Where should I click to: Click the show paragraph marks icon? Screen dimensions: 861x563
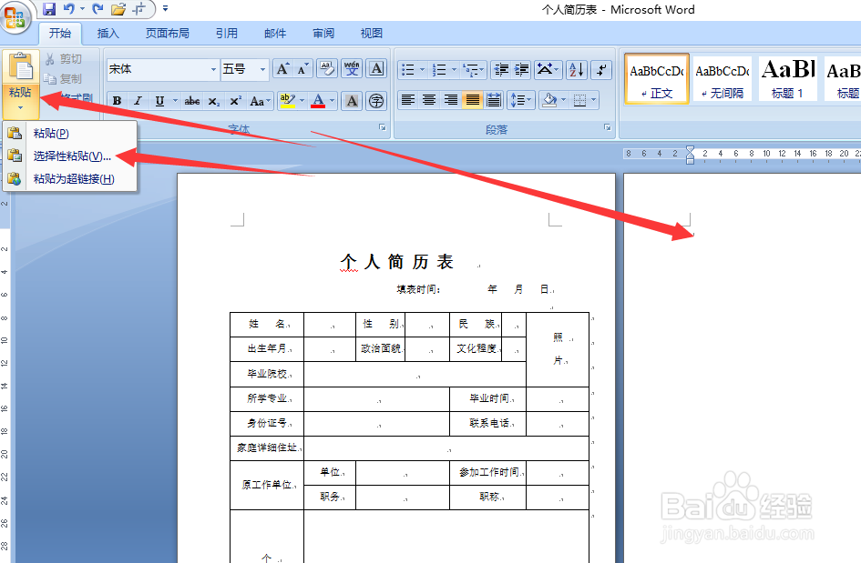tap(601, 69)
